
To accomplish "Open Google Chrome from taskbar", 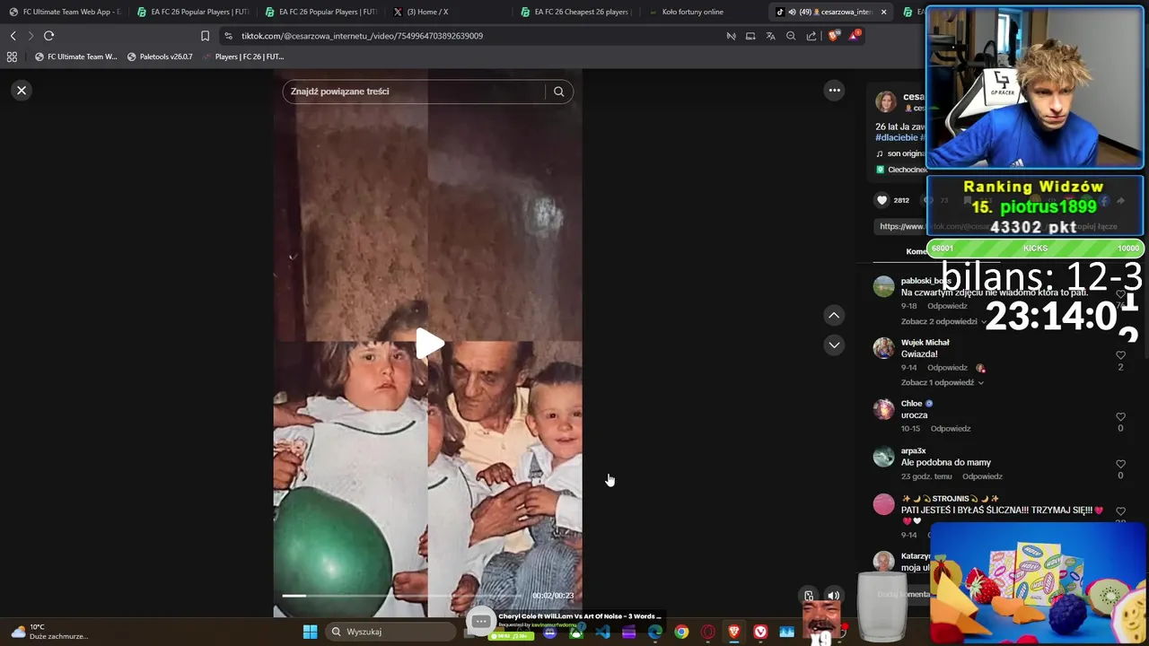I will (681, 632).
